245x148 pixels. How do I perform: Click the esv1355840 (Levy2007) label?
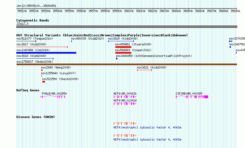pos(58,73)
